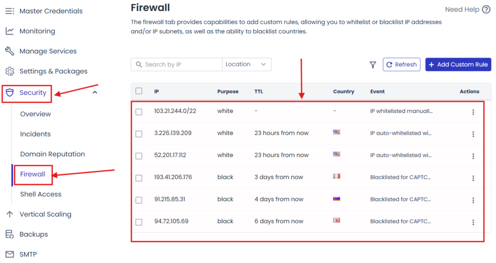
Task: Toggle the select-all header checkbox
Action: click(139, 91)
